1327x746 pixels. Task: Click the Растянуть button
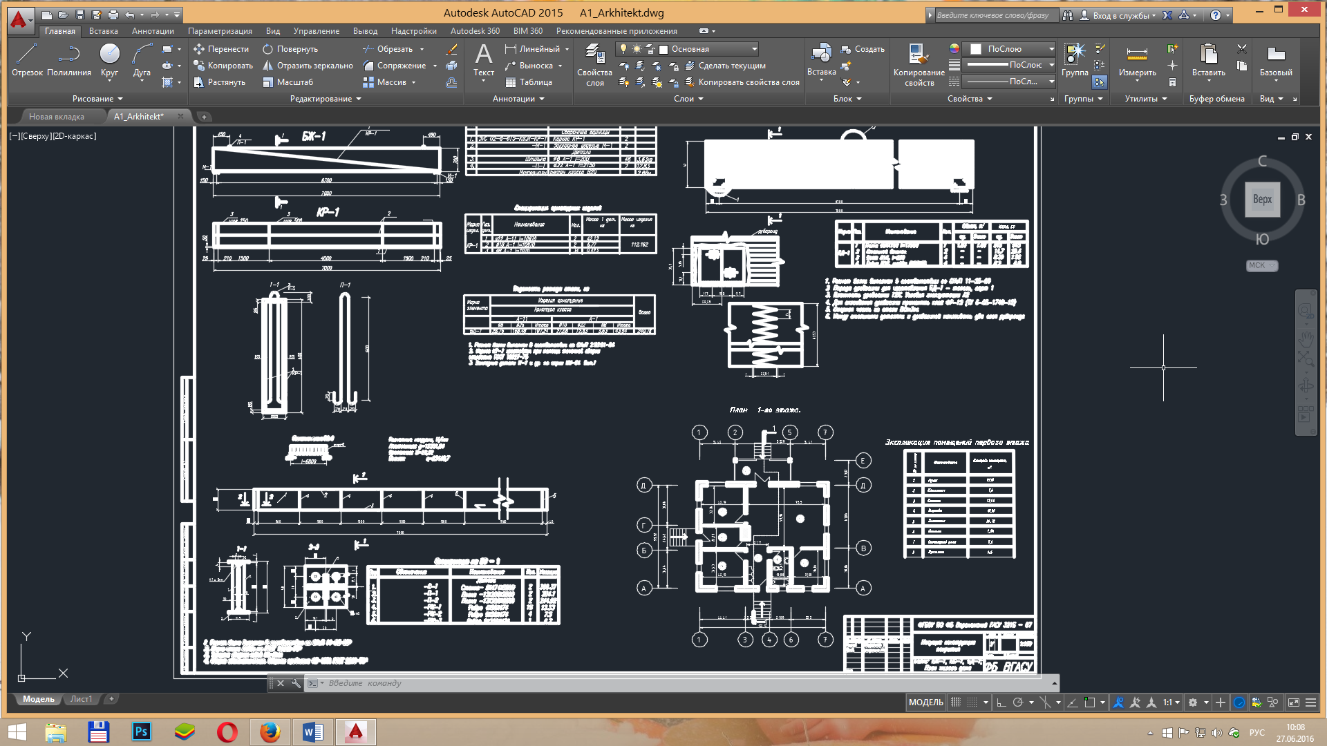click(219, 82)
